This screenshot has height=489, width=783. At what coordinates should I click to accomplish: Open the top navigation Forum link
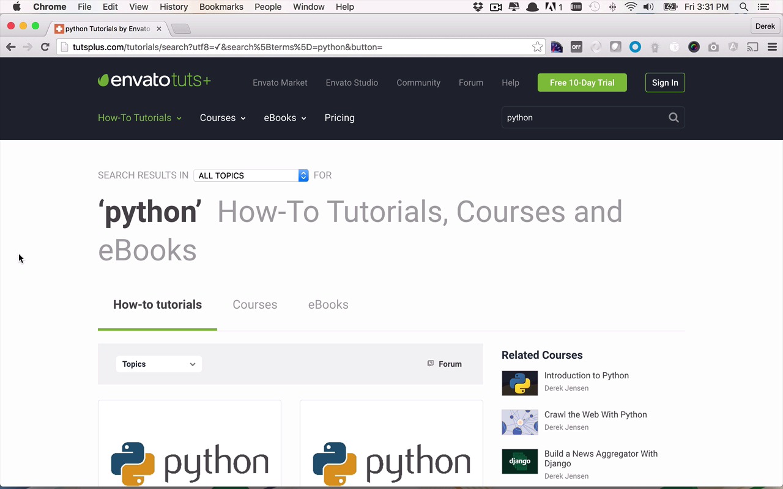pyautogui.click(x=471, y=83)
